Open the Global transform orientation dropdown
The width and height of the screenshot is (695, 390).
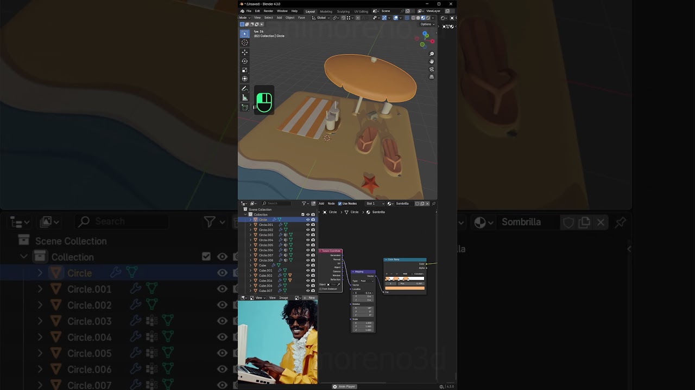tap(321, 18)
